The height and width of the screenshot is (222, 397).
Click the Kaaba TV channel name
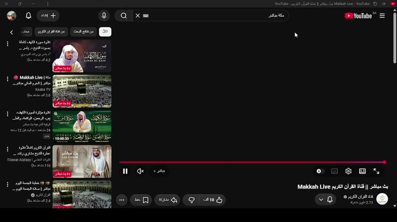click(x=43, y=89)
